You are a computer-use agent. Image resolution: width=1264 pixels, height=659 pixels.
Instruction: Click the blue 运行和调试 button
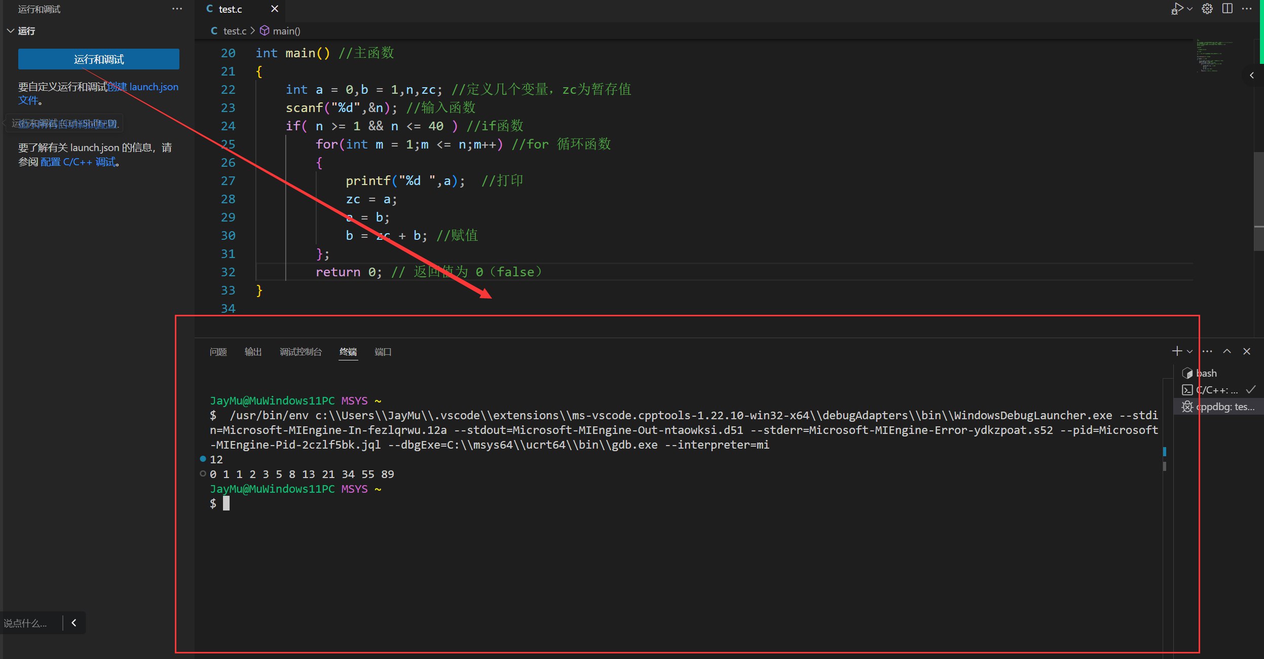[x=99, y=59]
